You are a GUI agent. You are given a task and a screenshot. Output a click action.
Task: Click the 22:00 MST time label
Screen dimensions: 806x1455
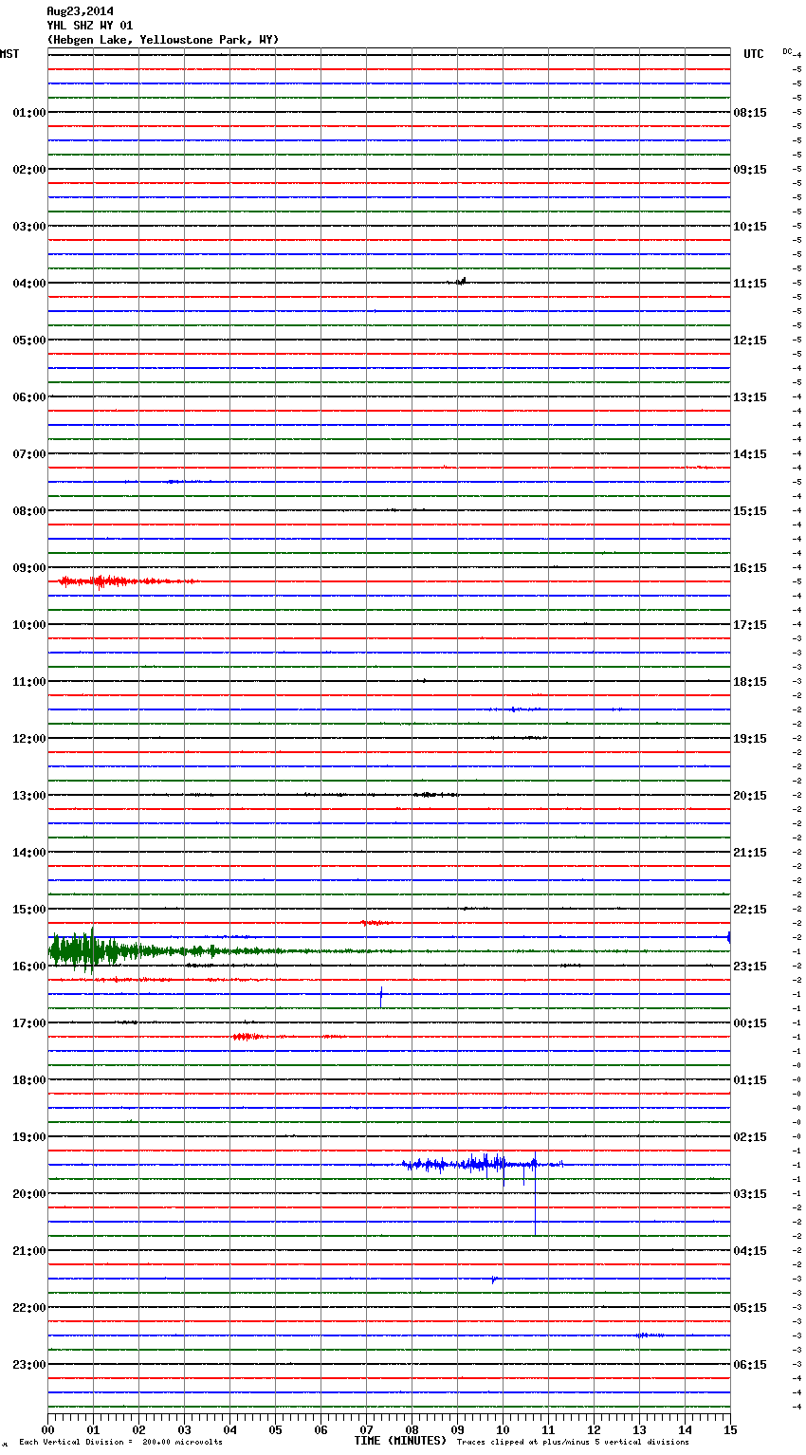pos(28,1308)
